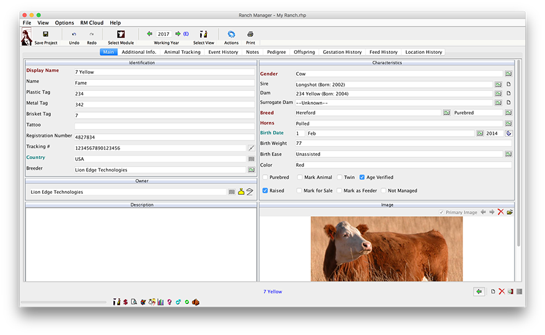Viewport: 545px width, 335px height.
Task: Open the Gestation History tab
Action: point(342,52)
